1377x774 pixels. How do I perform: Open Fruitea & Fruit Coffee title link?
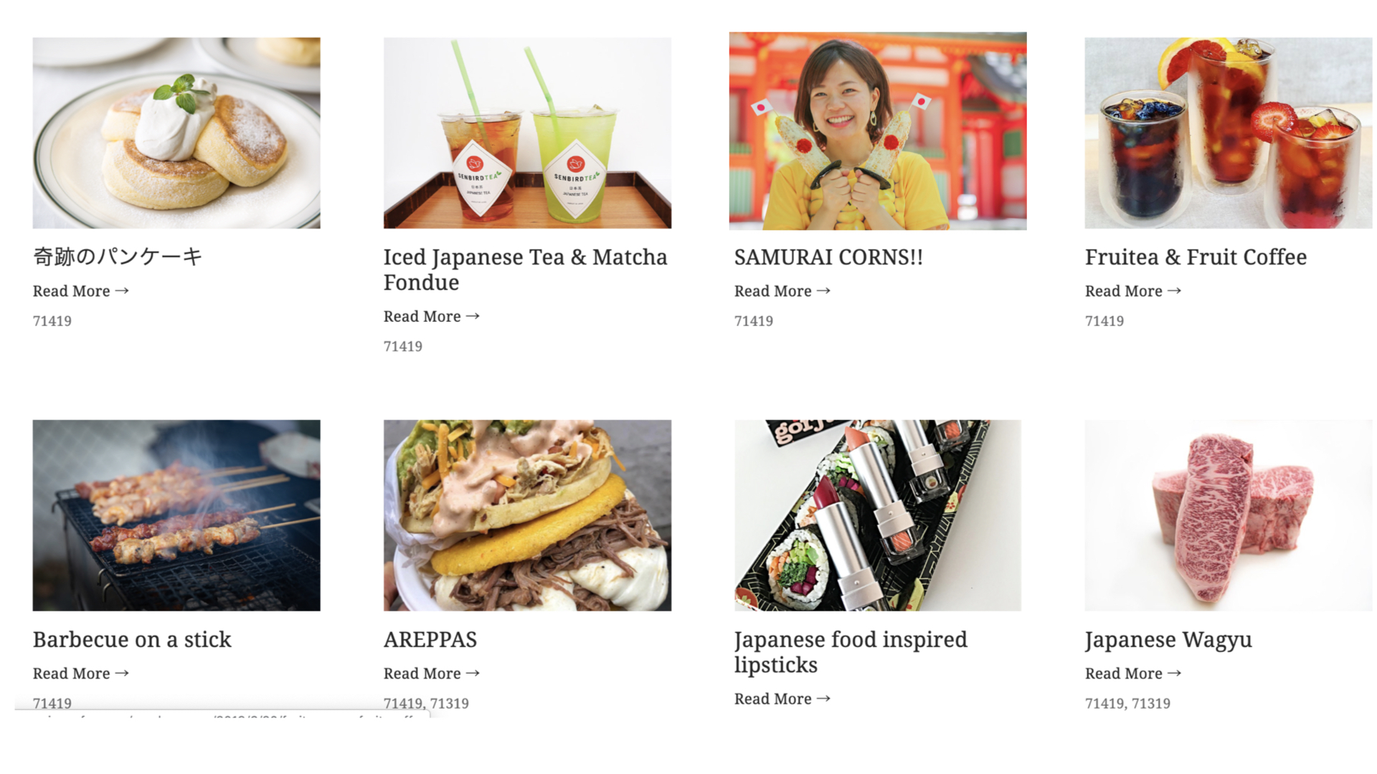pos(1196,257)
